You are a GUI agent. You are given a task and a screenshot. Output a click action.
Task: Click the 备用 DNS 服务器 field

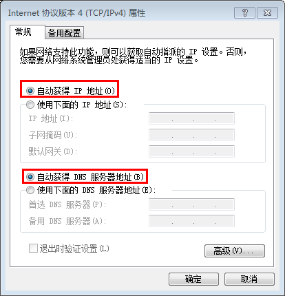pyautogui.click(x=191, y=221)
